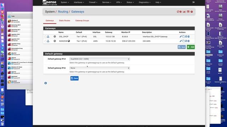Open Trash in the dock
Image resolution: width=227 pixels, height=127 pixels.
click(2, 124)
